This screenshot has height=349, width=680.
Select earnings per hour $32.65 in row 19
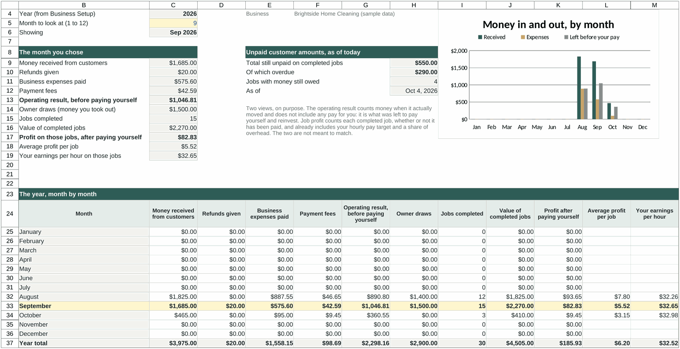173,156
